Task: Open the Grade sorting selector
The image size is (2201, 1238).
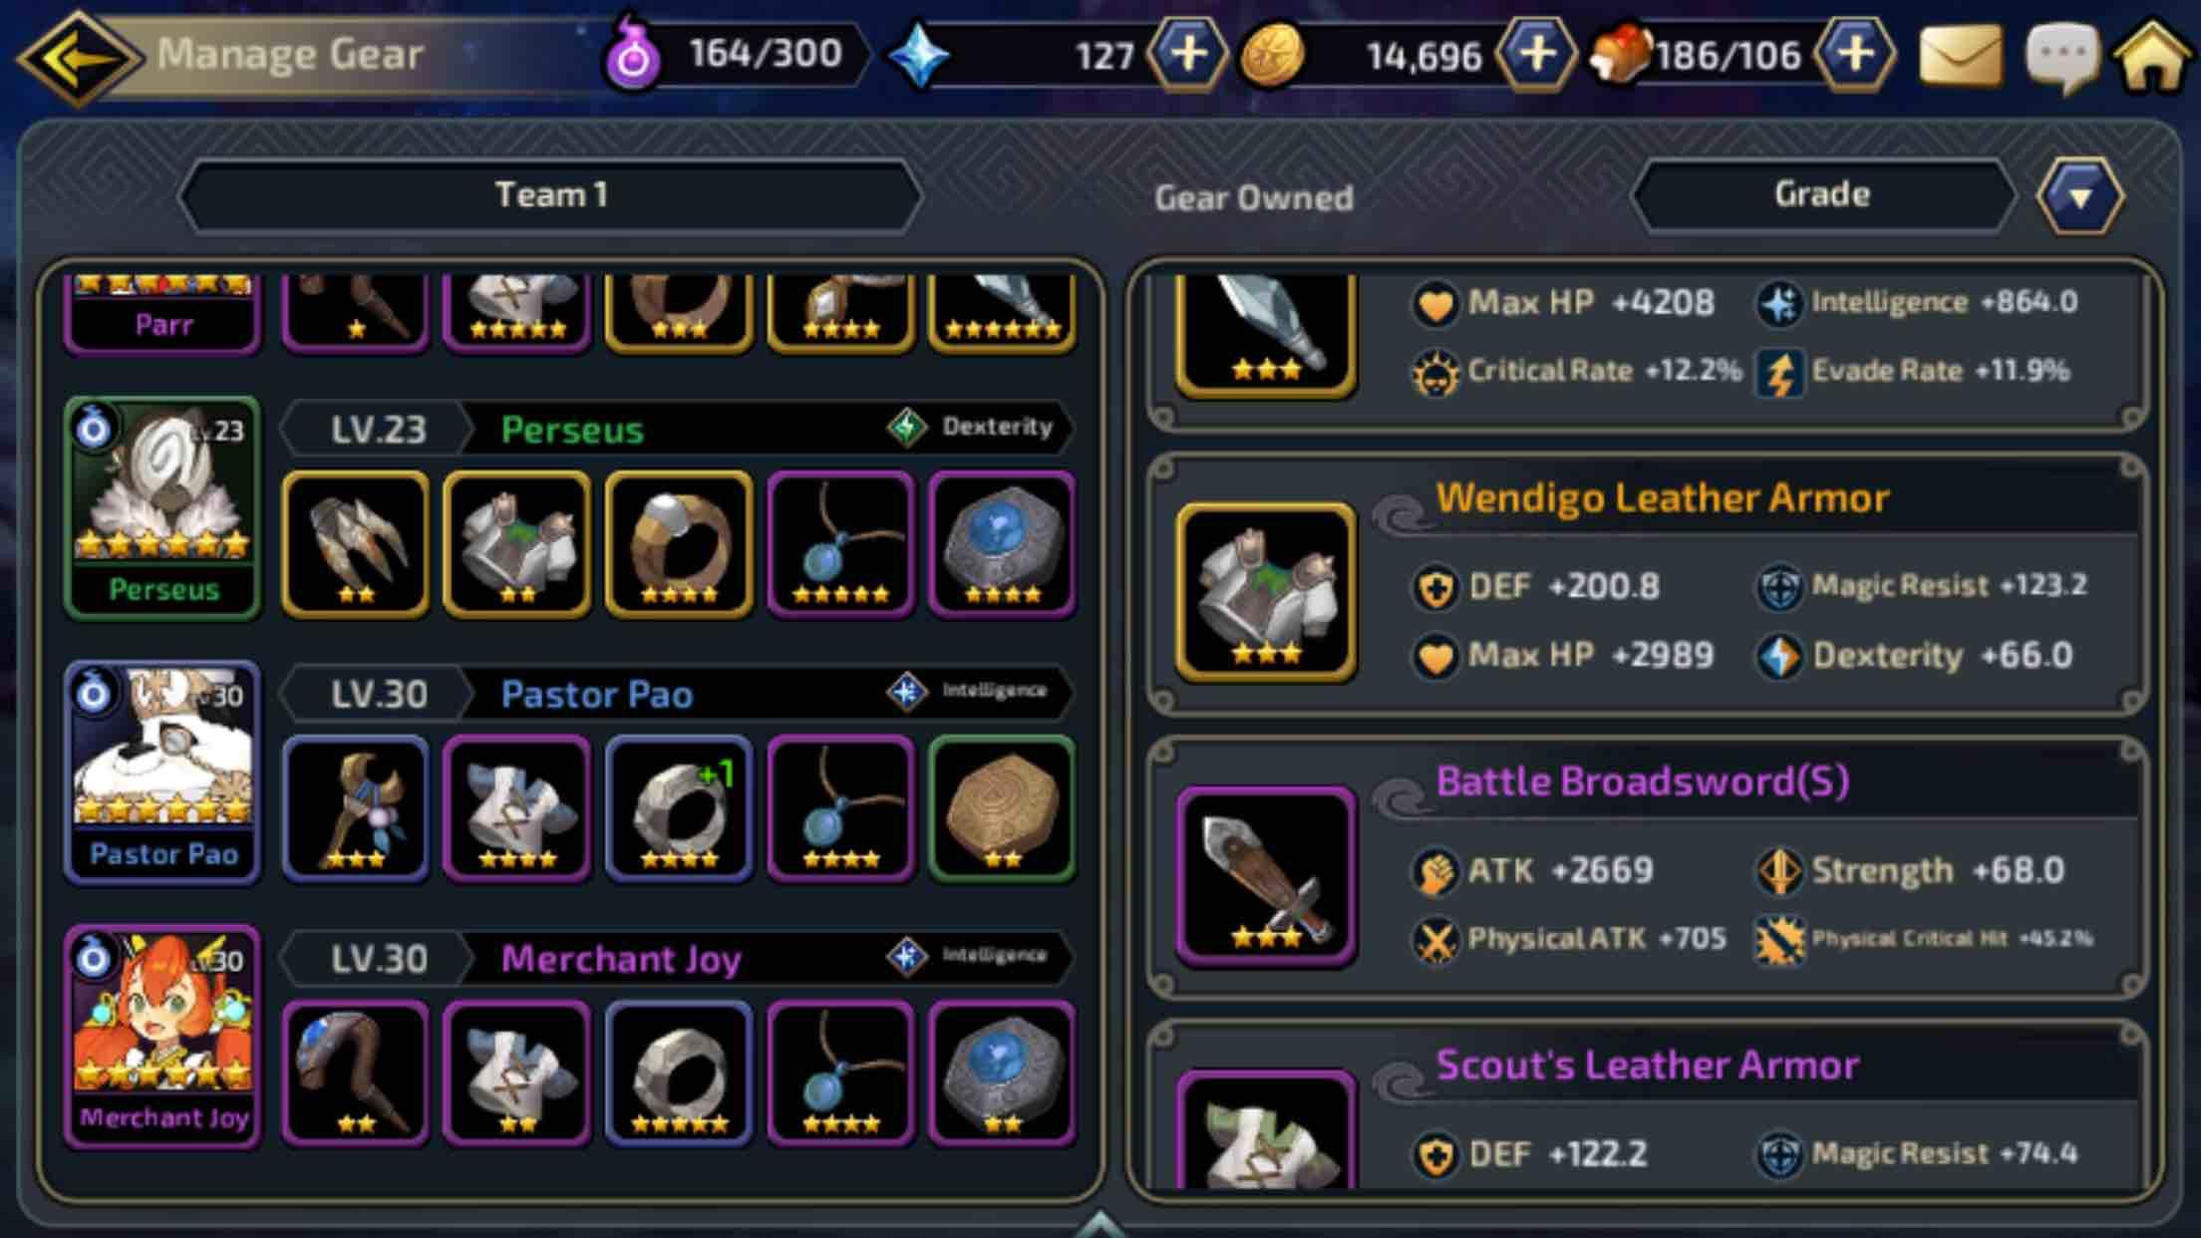Action: [x=1822, y=194]
